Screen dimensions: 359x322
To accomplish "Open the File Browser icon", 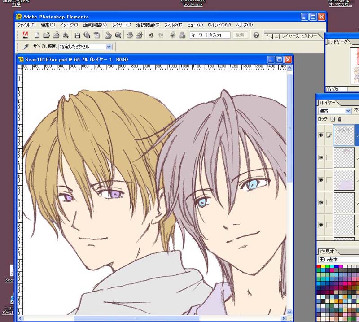I will pyautogui.click(x=56, y=35).
